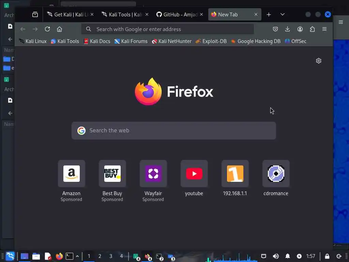Close the GitHub tab
Viewport: 349px width, 262px height.
click(201, 14)
